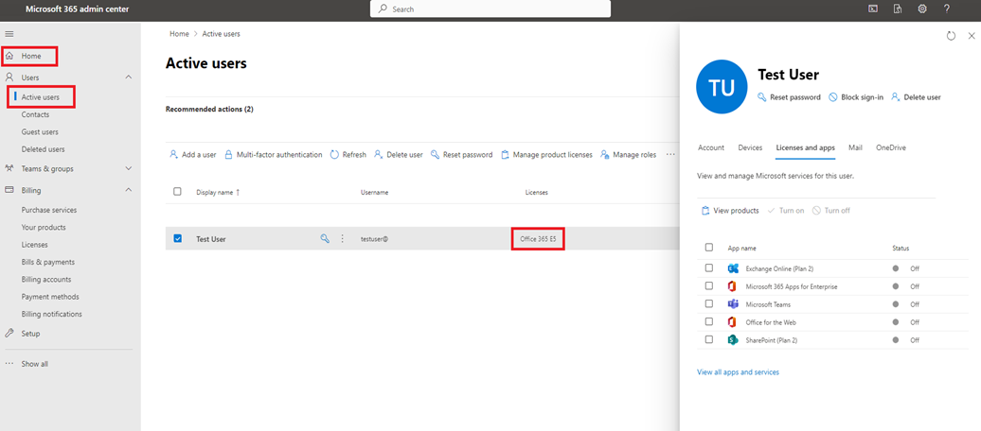Click the hamburger navigation menu icon
981x431 pixels.
[x=9, y=34]
